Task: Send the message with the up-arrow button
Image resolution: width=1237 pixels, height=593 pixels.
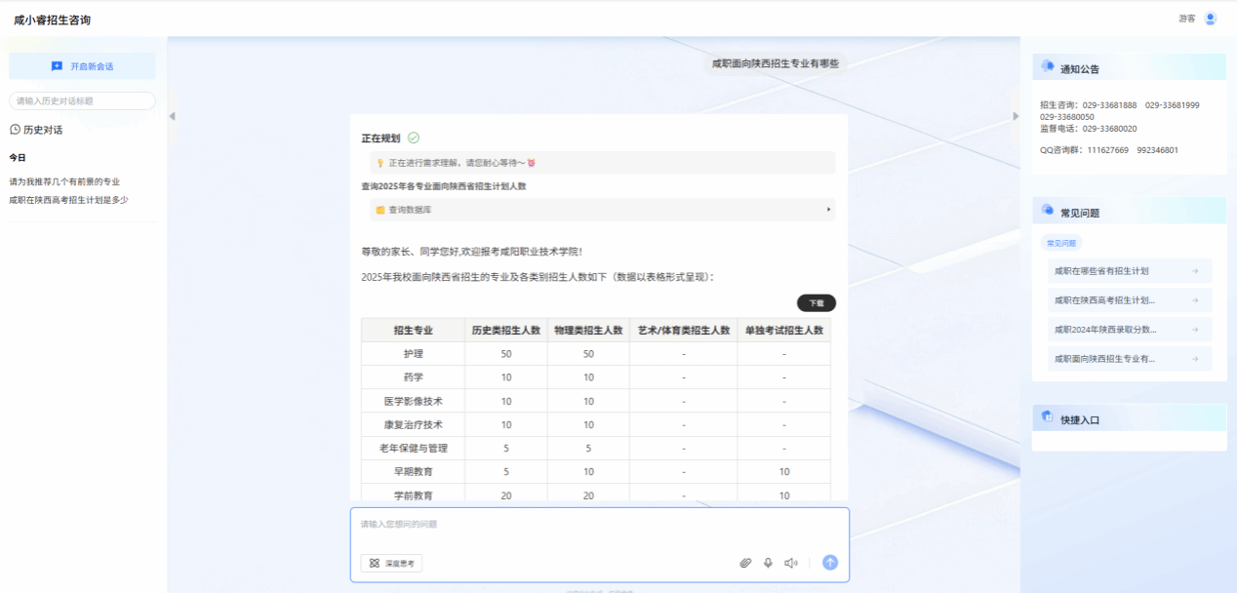Action: [830, 562]
